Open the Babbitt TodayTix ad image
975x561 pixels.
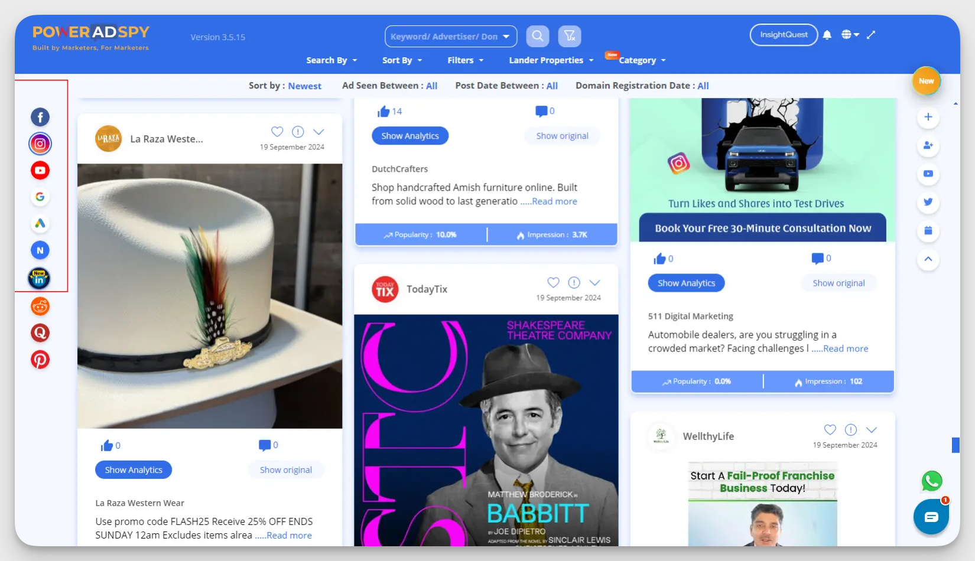pyautogui.click(x=486, y=430)
